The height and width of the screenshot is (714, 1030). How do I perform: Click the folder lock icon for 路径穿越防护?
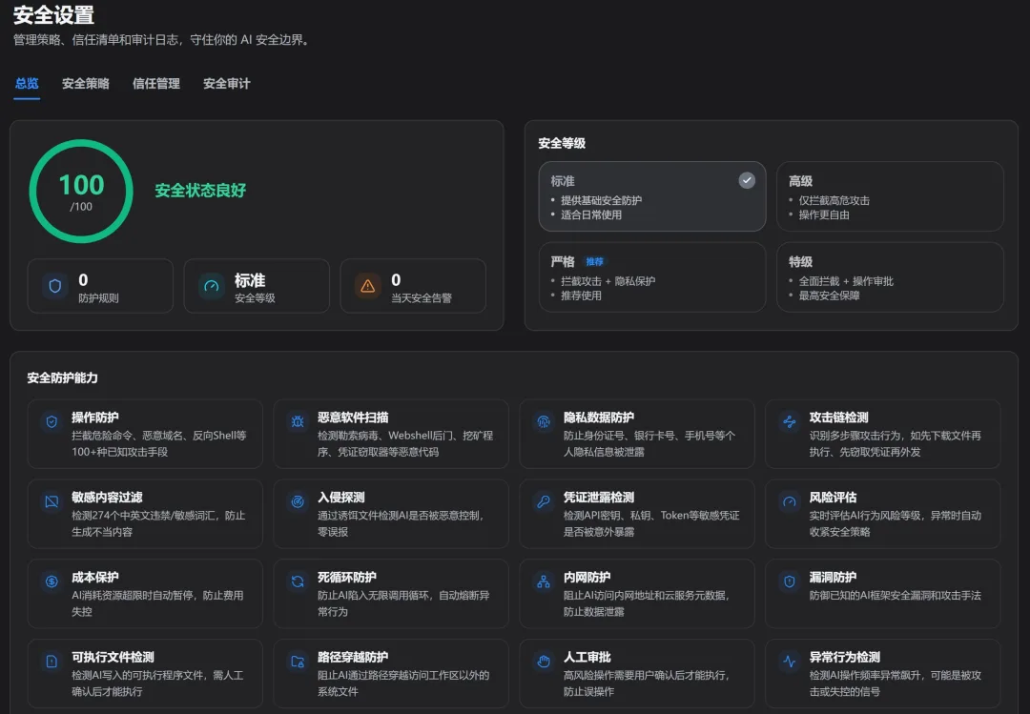click(298, 662)
